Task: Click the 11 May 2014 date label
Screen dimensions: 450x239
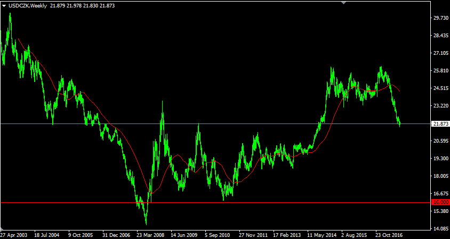Action: coord(321,235)
